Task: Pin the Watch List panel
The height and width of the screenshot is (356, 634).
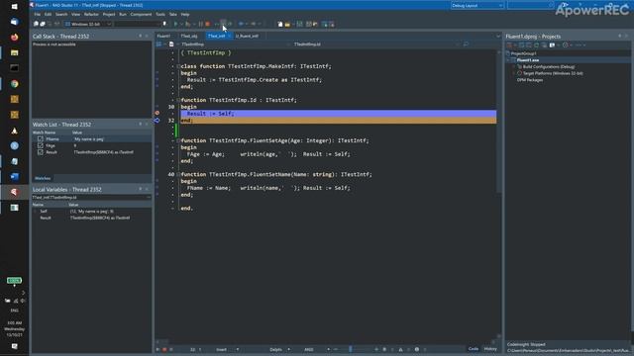Action: (x=141, y=125)
